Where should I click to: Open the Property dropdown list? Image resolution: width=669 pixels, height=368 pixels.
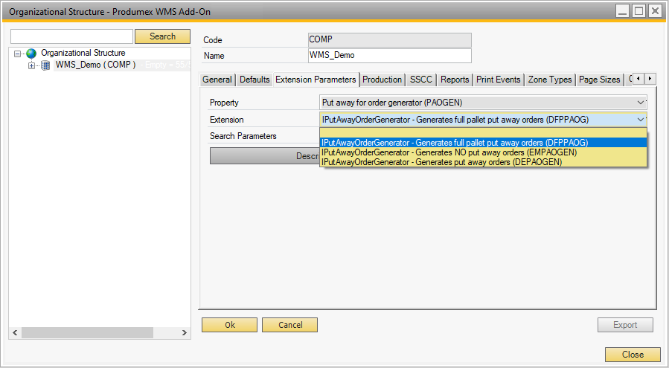pos(641,103)
